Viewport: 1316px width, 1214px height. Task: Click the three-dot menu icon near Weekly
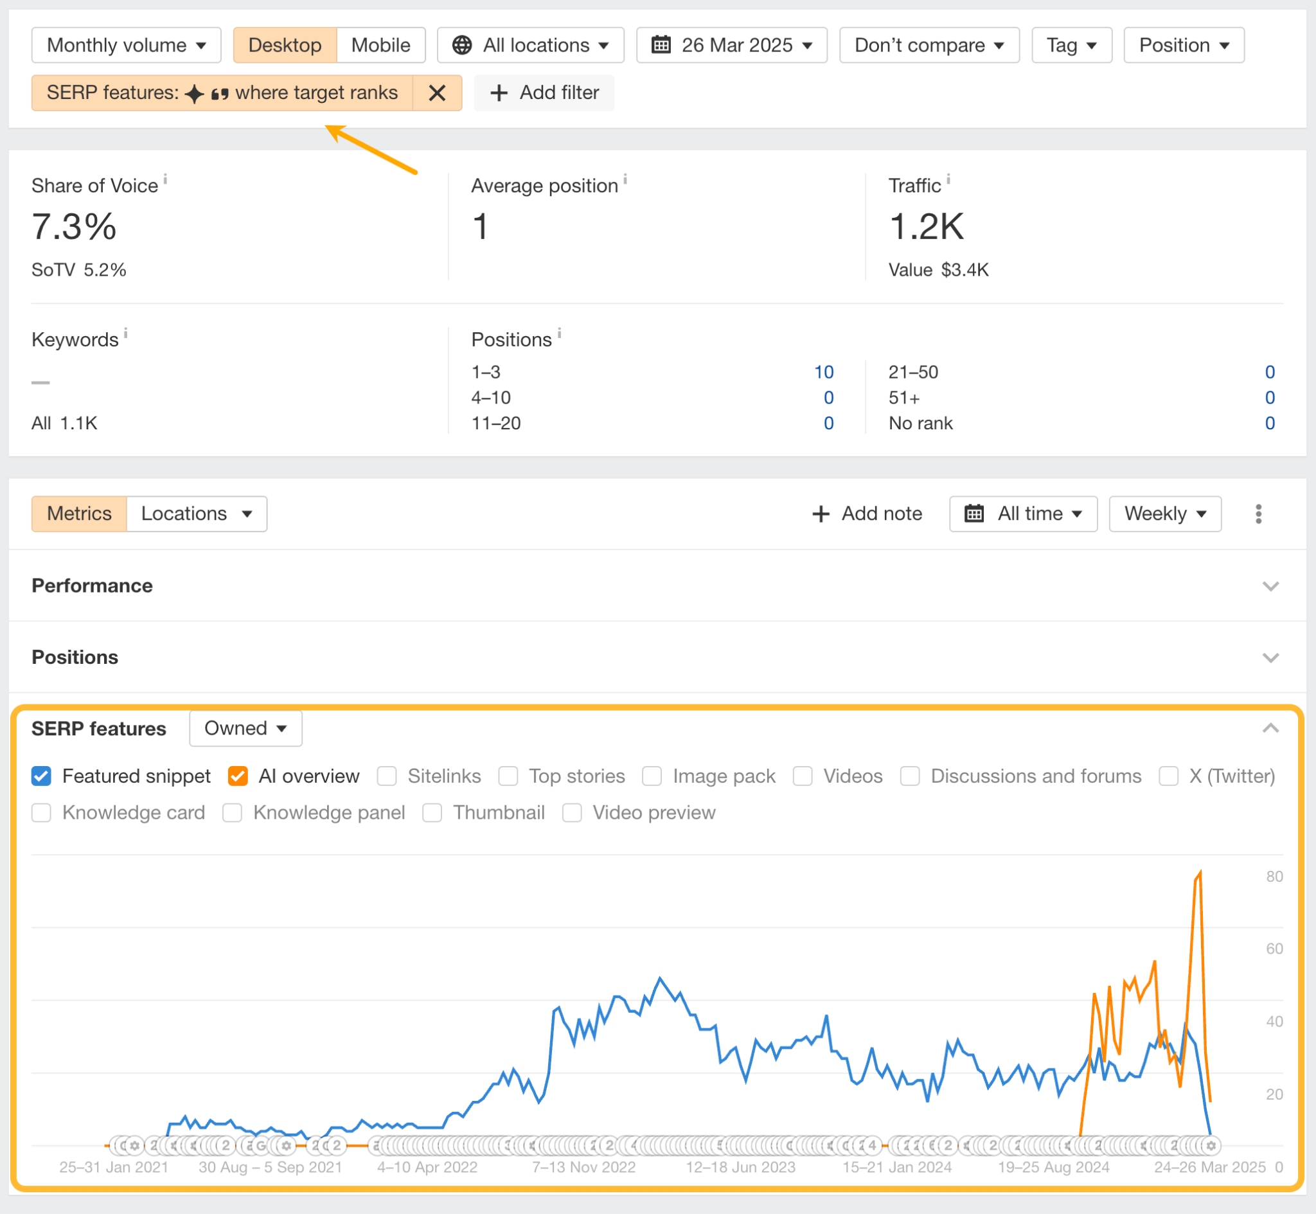click(x=1258, y=513)
